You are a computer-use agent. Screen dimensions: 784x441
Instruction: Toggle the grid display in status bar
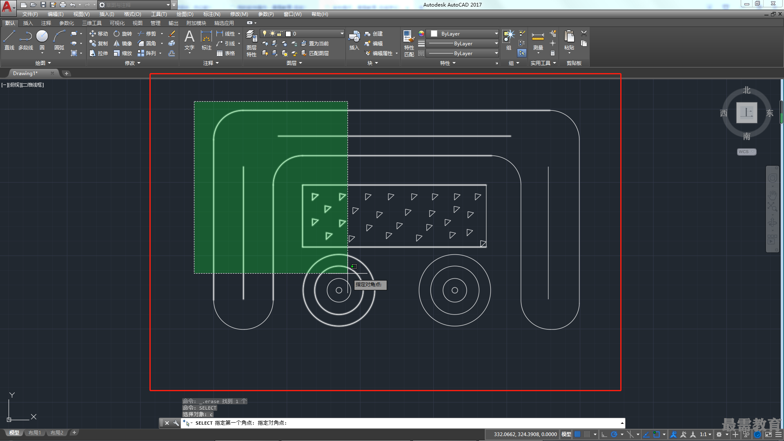(577, 434)
